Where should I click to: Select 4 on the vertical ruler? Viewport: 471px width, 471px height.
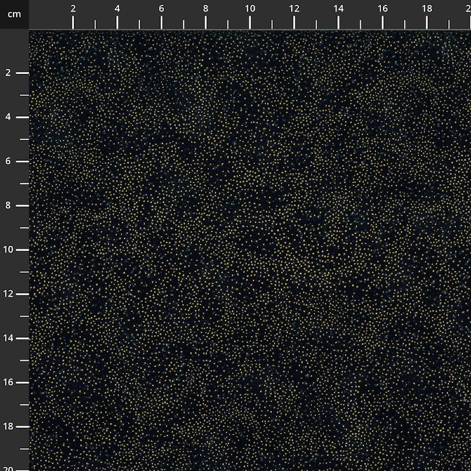(8, 117)
